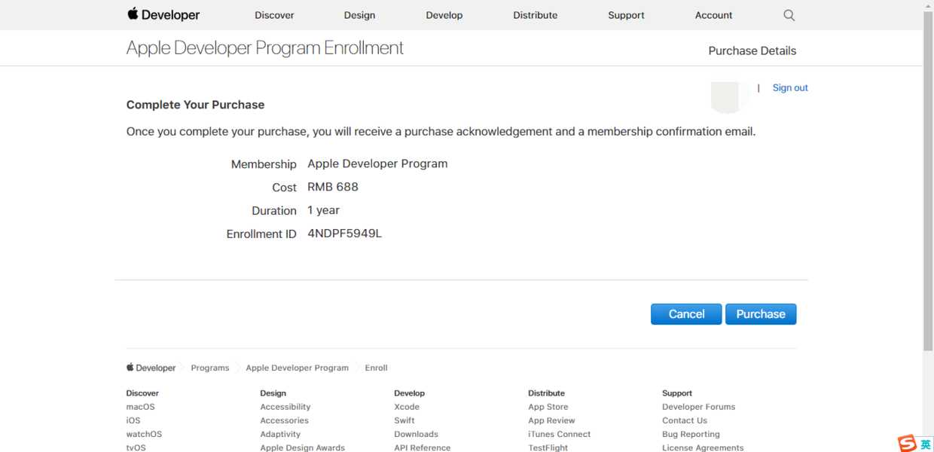Open the App Review footer link
934x452 pixels.
pyautogui.click(x=552, y=420)
